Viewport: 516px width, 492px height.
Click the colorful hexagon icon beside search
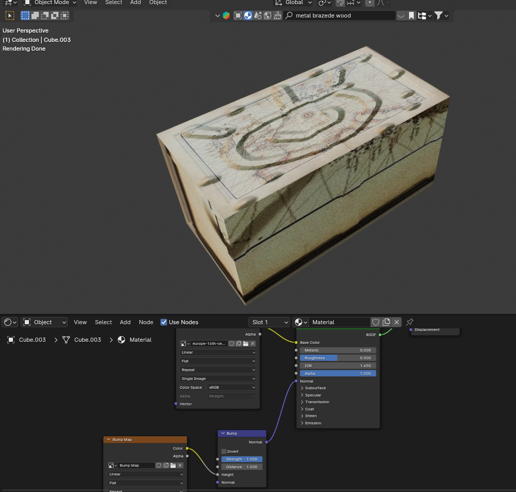coord(226,15)
